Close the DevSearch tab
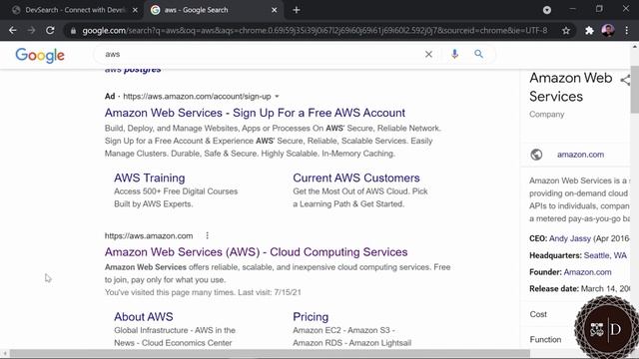Screen dimensions: 639x359 click(135, 10)
